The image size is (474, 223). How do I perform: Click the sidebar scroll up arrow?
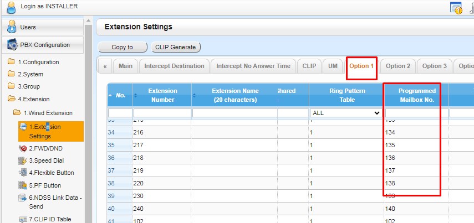pos(89,20)
